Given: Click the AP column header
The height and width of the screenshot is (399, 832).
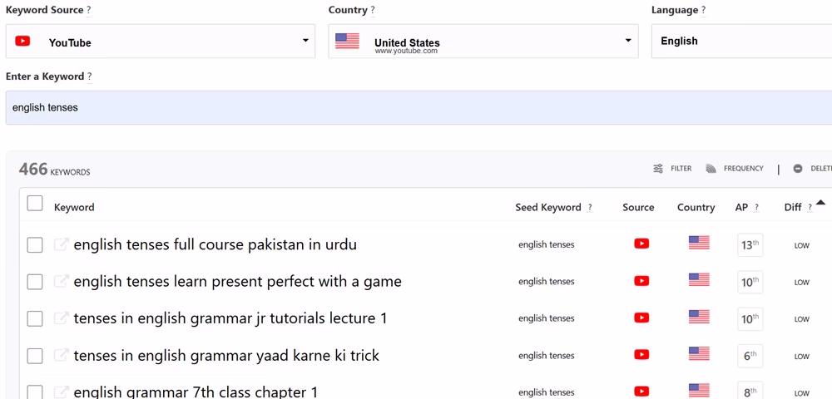Looking at the screenshot, I should (741, 208).
